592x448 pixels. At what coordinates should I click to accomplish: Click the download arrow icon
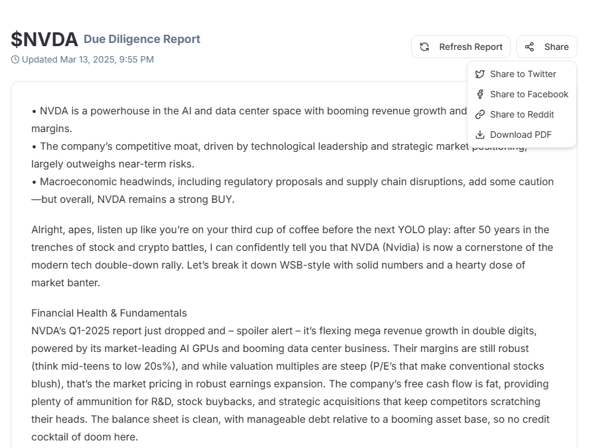480,135
